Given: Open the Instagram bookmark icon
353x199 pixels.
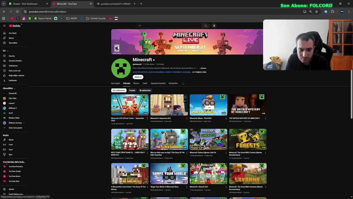Looking at the screenshot, I should coord(24,19).
